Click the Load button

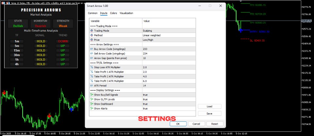click(x=209, y=106)
